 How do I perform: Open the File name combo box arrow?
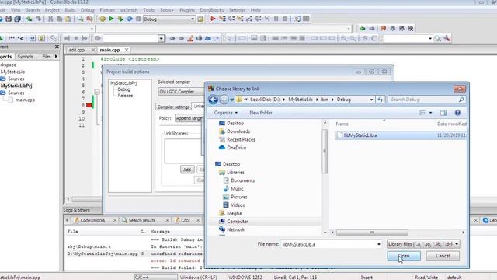[x=378, y=244]
